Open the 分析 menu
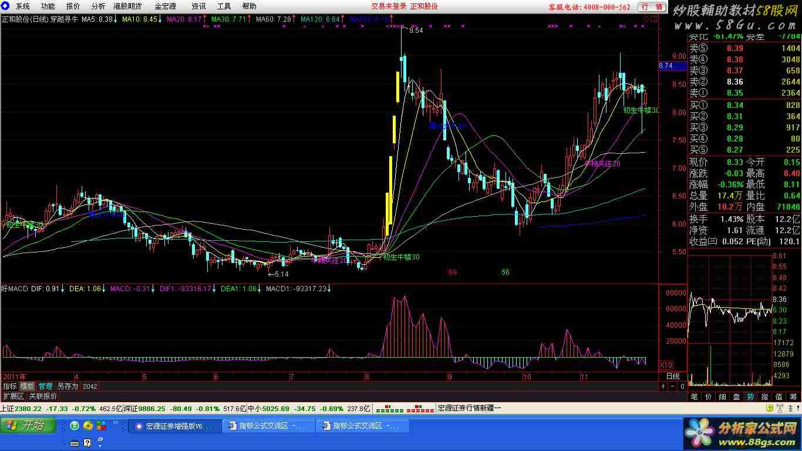This screenshot has width=802, height=451. tap(98, 6)
